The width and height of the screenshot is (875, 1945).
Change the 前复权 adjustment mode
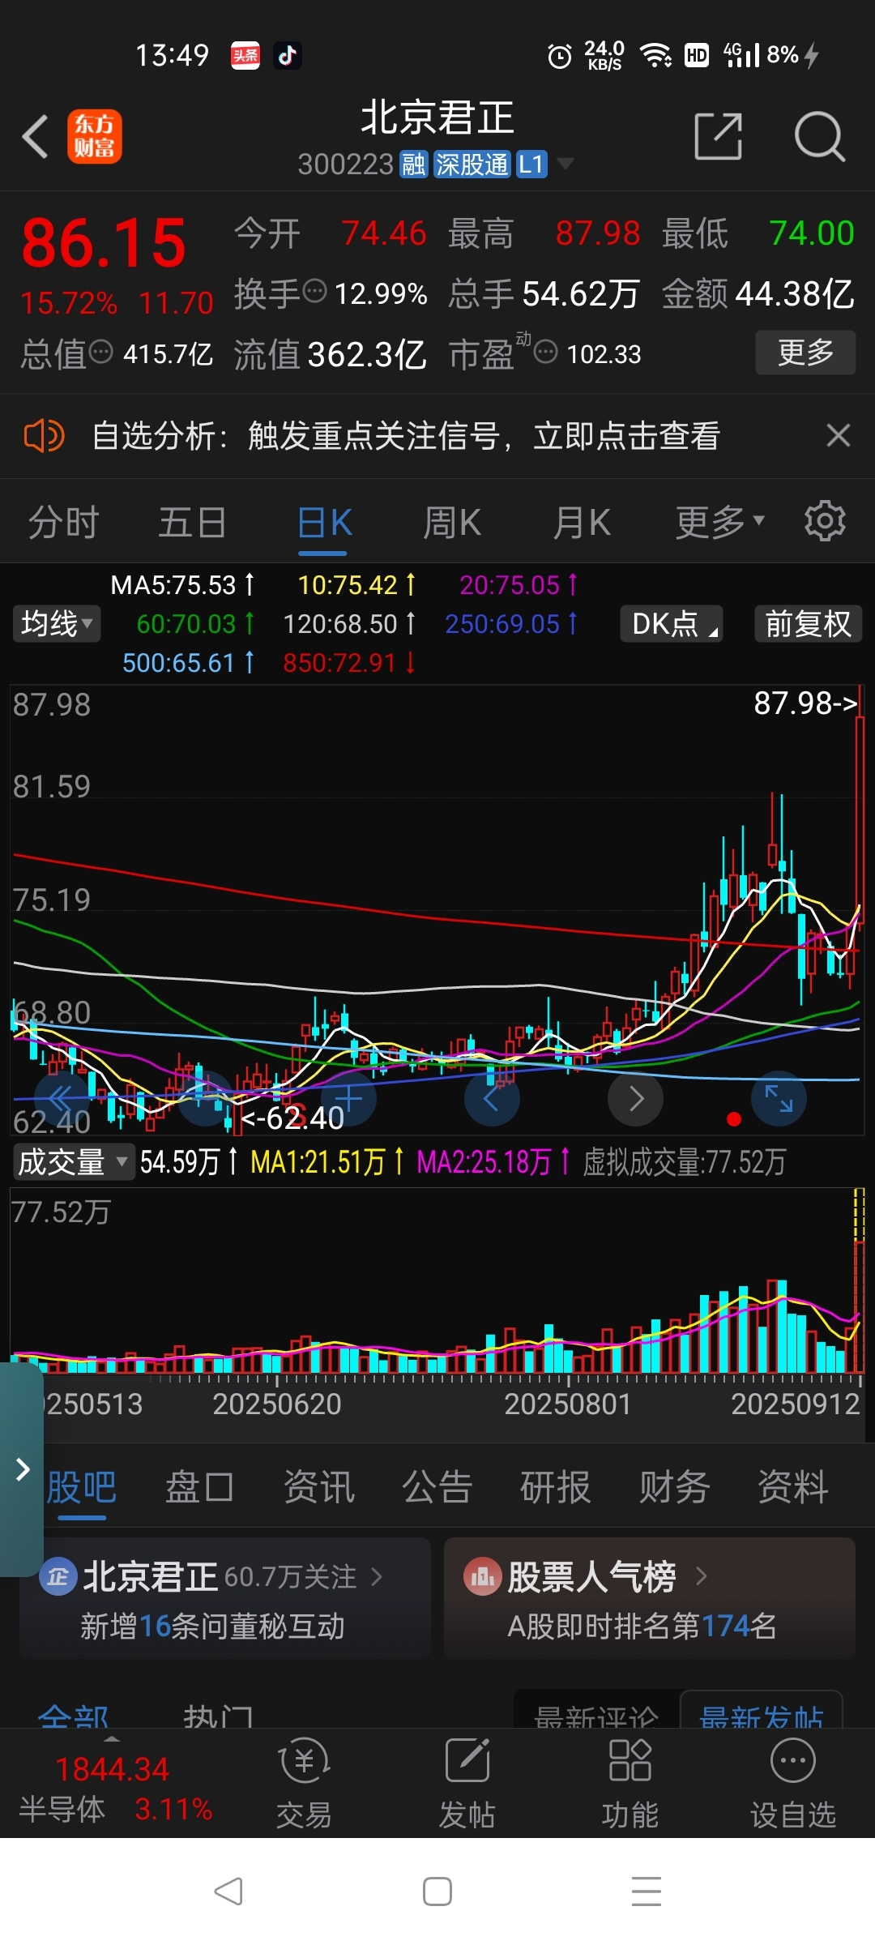(809, 623)
